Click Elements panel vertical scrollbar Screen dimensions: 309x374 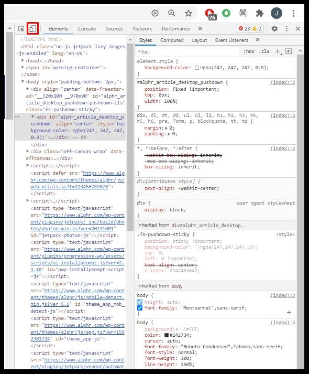click(x=130, y=136)
